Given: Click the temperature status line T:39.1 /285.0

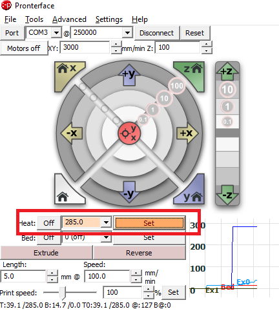Looking at the screenshot, I should click(85, 305).
